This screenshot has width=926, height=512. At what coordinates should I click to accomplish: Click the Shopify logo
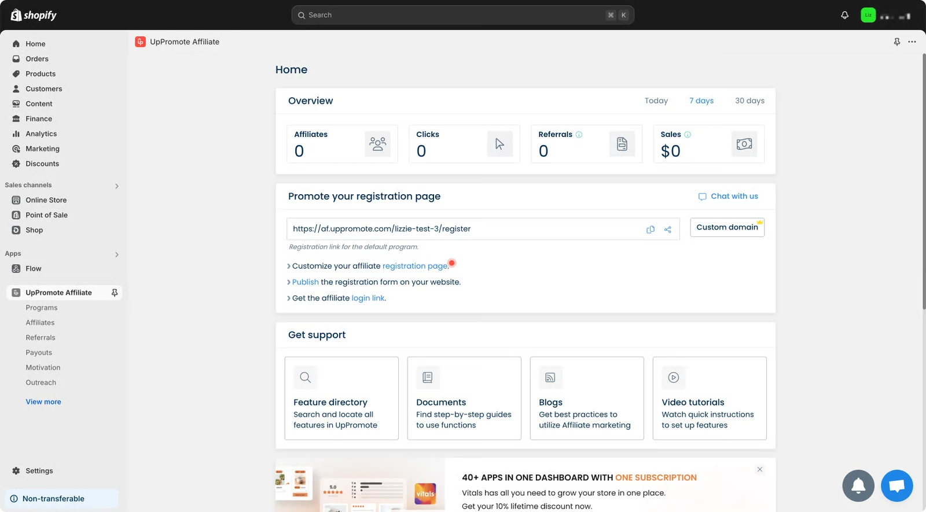pyautogui.click(x=34, y=15)
